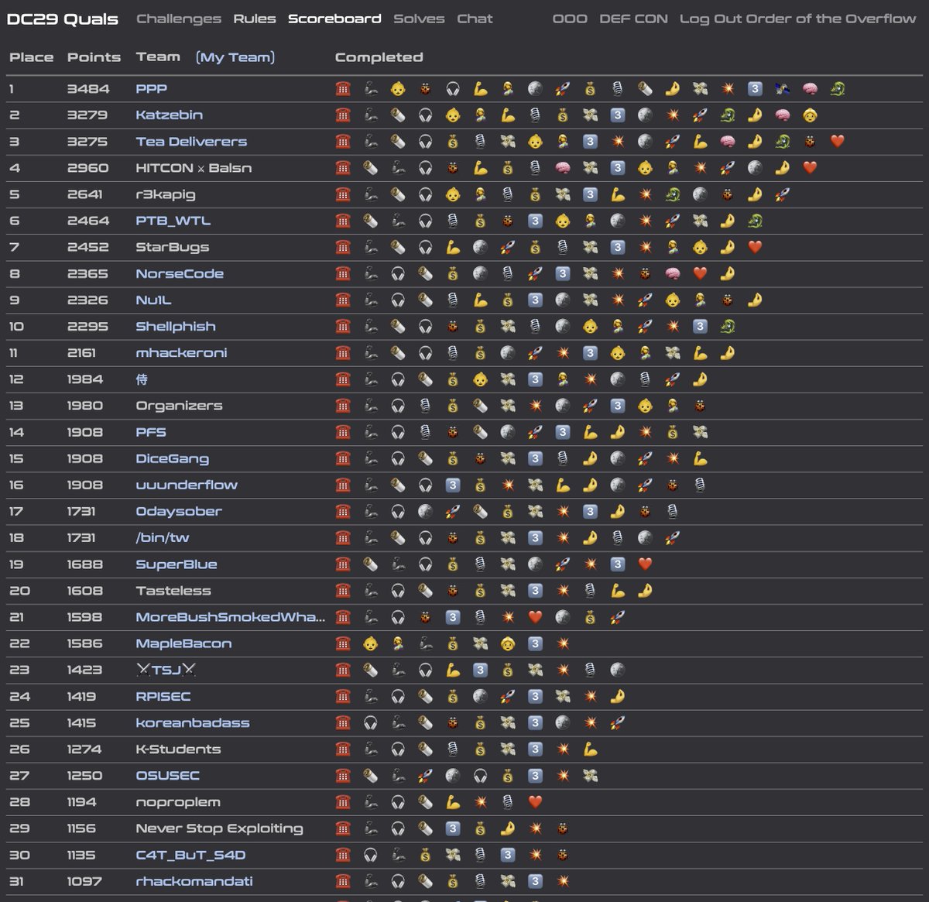Click the brain icon in NorseCode's row
The image size is (929, 902).
[673, 273]
